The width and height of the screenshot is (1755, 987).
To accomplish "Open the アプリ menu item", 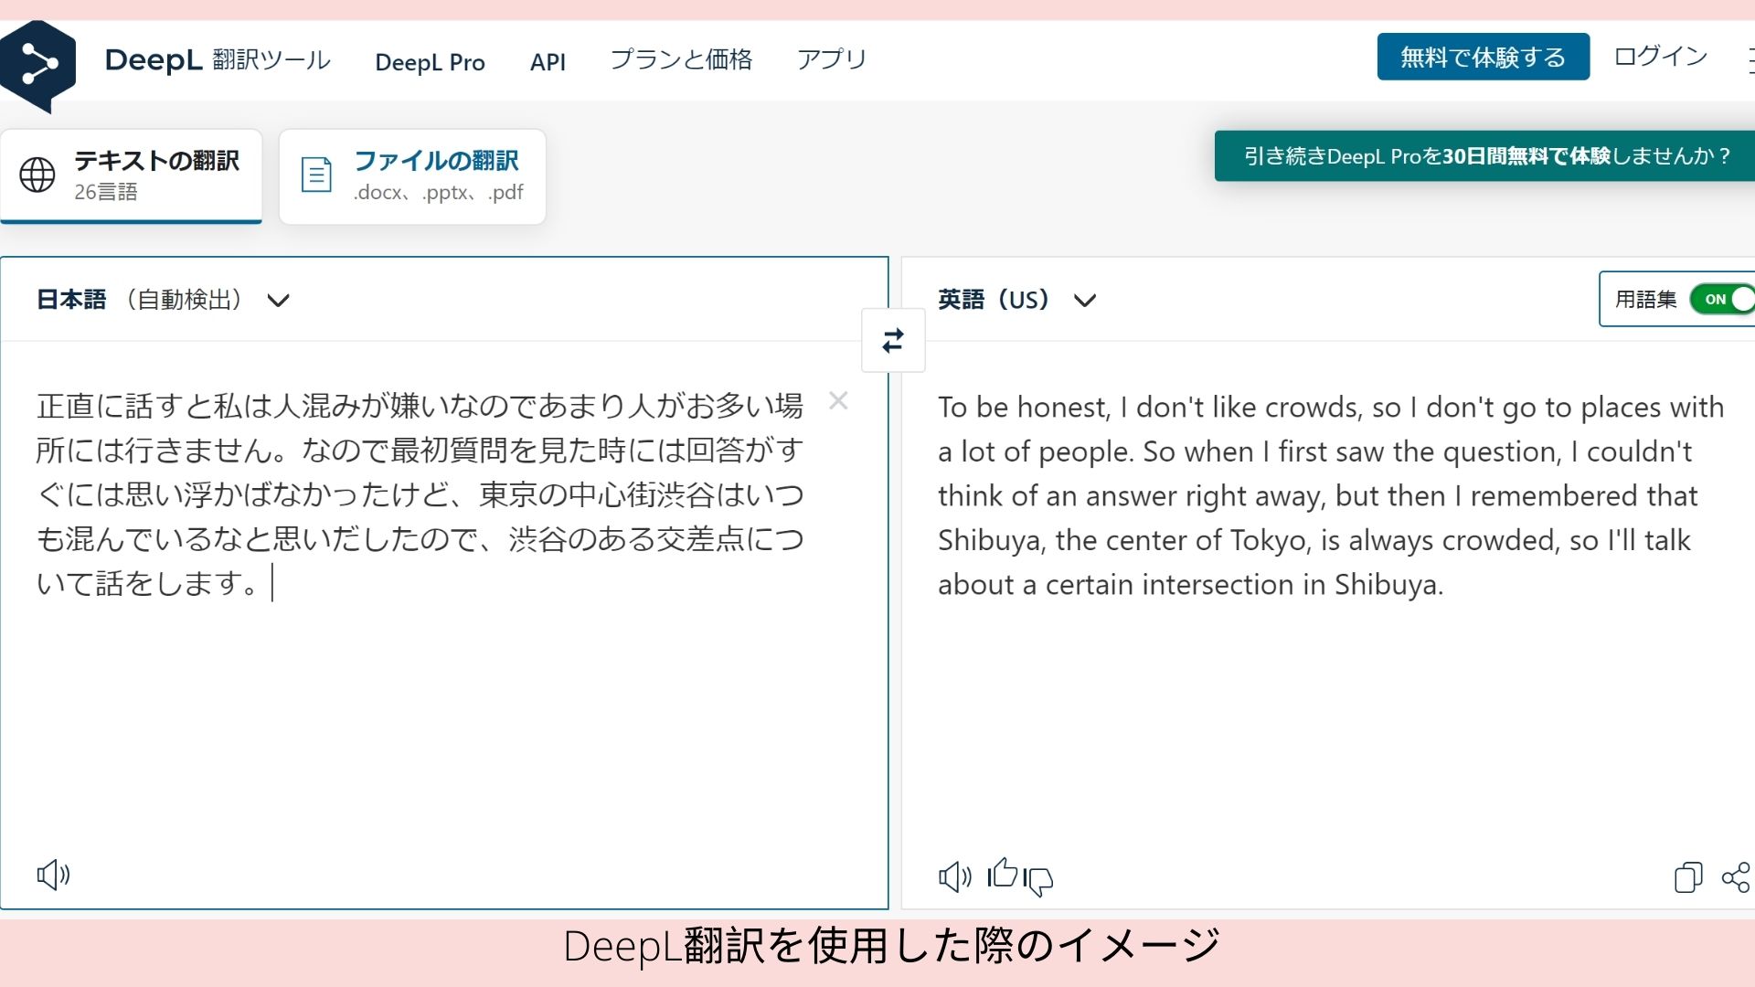I will click(832, 59).
